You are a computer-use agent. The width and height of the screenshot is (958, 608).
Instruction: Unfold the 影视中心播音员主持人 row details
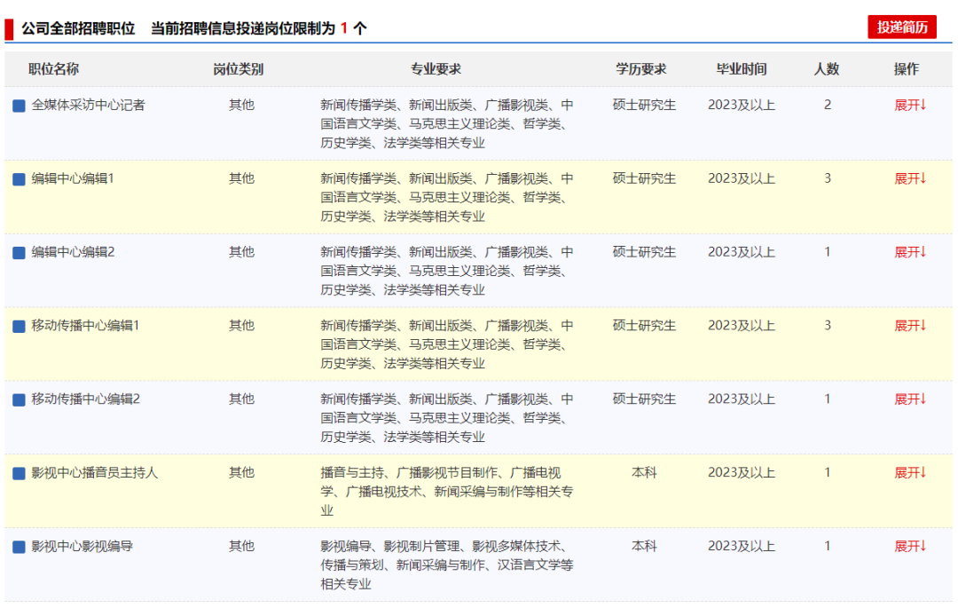tap(909, 473)
